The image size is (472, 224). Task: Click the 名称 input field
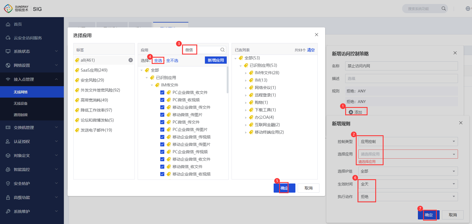tap(402, 66)
